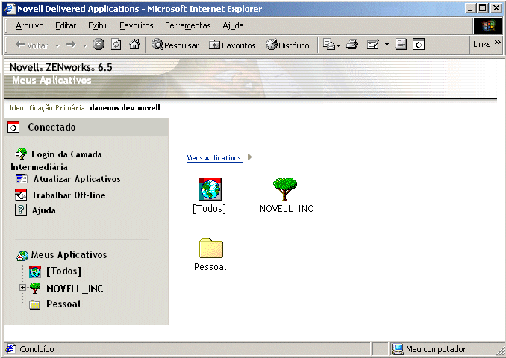The width and height of the screenshot is (506, 358).
Task: Open the Ferramentas menu
Action: click(x=188, y=25)
